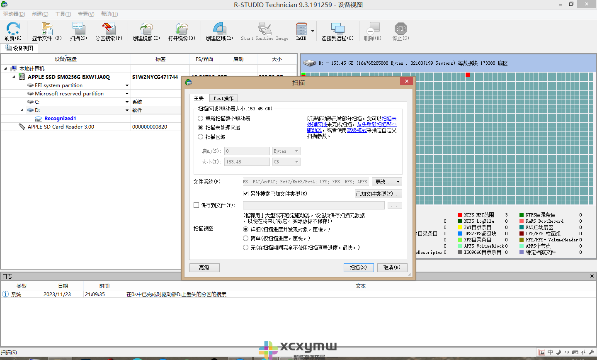Click the blue UFS/FFS超级块 legend swatch
Viewport: 597px width, 360px height.
click(460, 234)
